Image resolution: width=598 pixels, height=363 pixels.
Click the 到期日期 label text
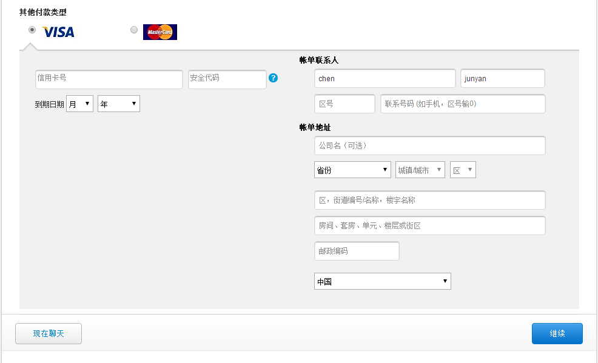click(x=49, y=104)
